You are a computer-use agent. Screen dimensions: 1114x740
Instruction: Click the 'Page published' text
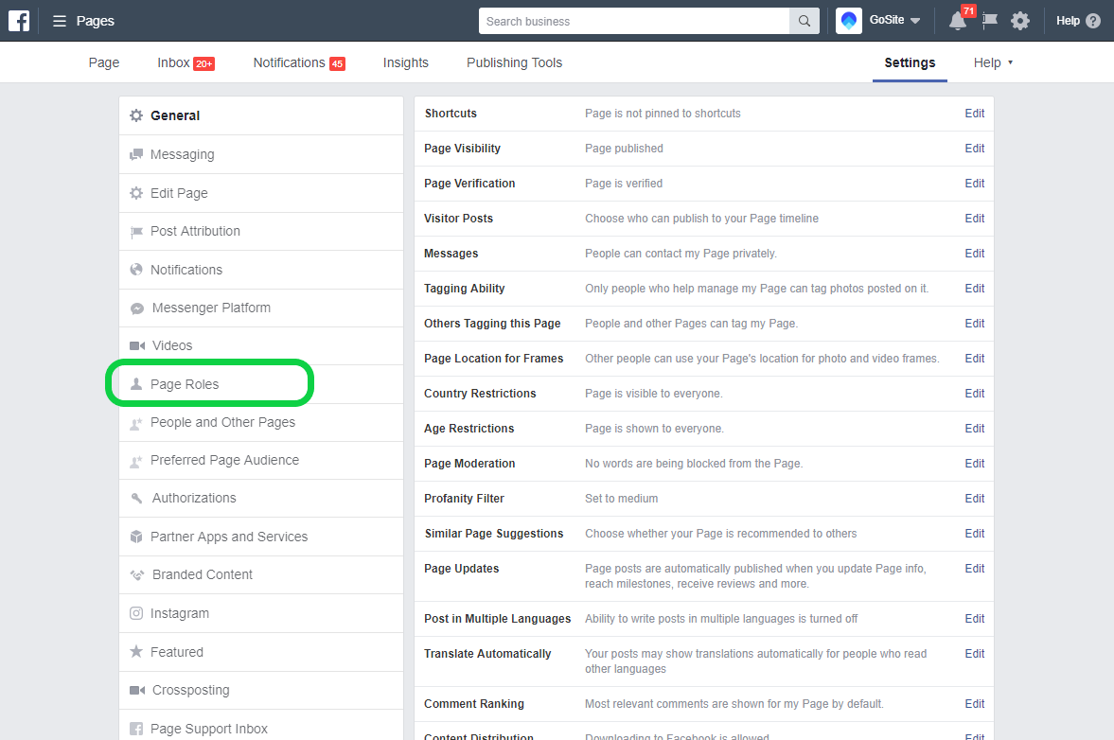click(x=624, y=149)
